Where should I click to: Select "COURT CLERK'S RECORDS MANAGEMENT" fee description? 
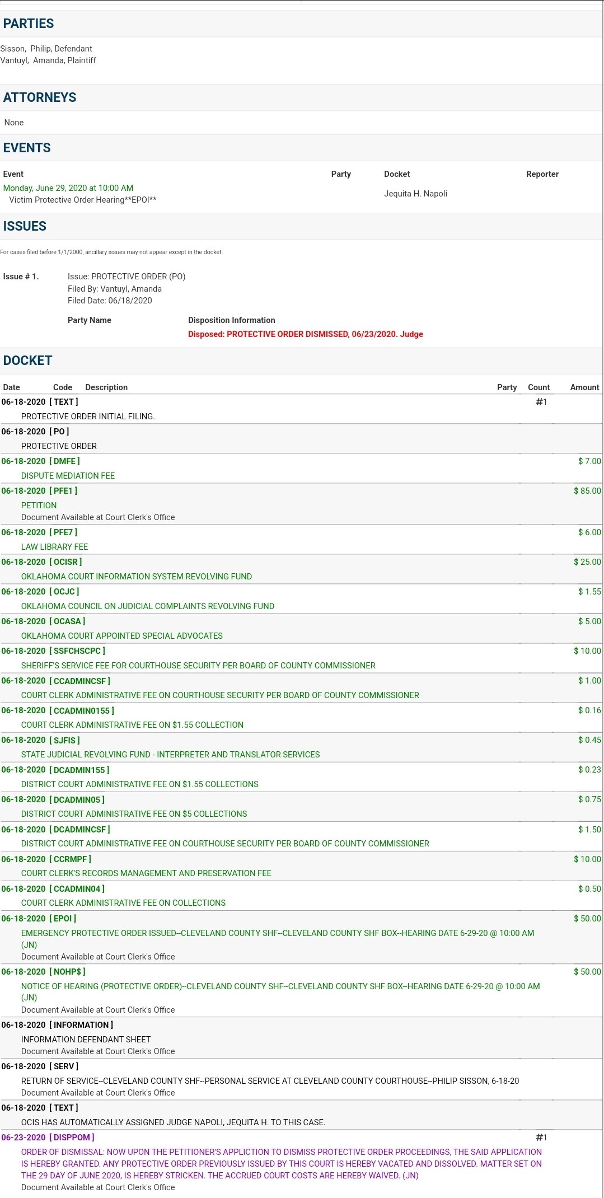[146, 873]
